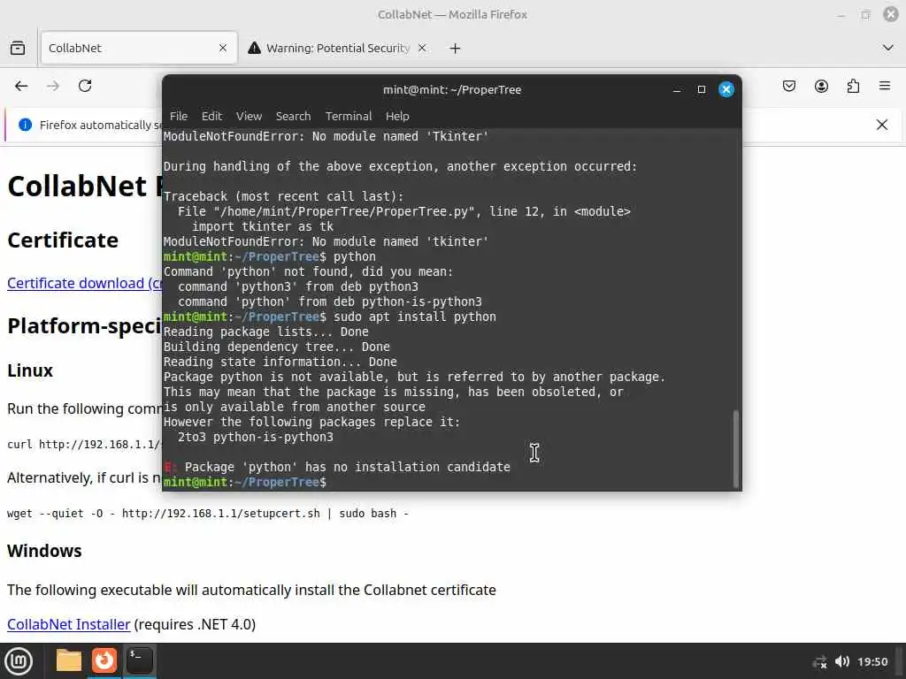Open the Certificate download link

point(84,284)
